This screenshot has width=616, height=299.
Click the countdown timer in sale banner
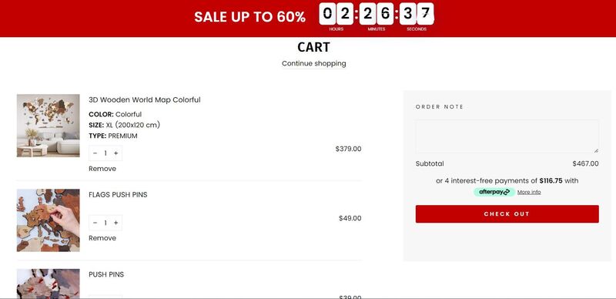coord(377,17)
